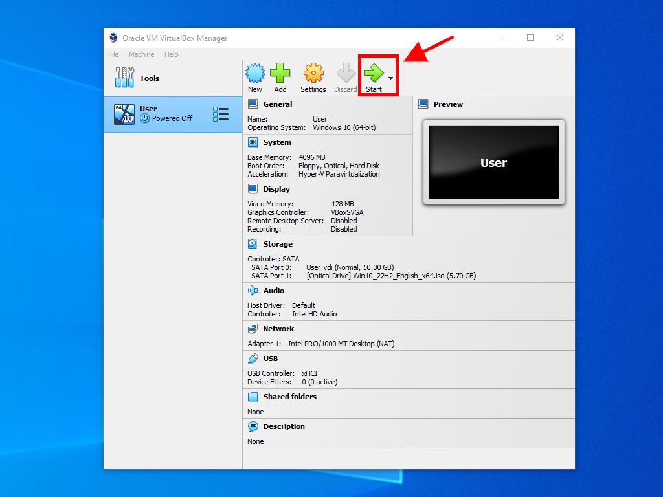
Task: Click the VirtualBox title bar logo
Action: (113, 38)
